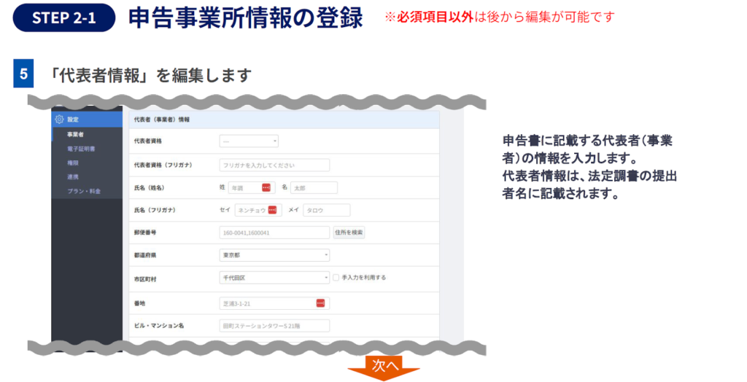747x382 pixels.
Task: Click the red icon in the 番地 field
Action: pyautogui.click(x=320, y=303)
